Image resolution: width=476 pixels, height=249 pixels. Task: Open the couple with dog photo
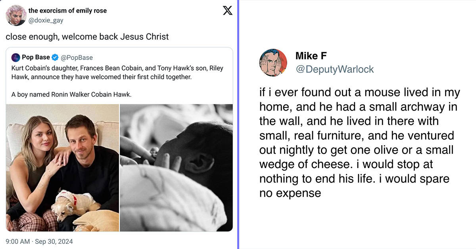click(x=63, y=168)
